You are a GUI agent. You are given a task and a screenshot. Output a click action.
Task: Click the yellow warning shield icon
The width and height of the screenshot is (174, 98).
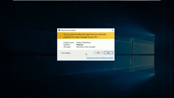[x=60, y=36]
